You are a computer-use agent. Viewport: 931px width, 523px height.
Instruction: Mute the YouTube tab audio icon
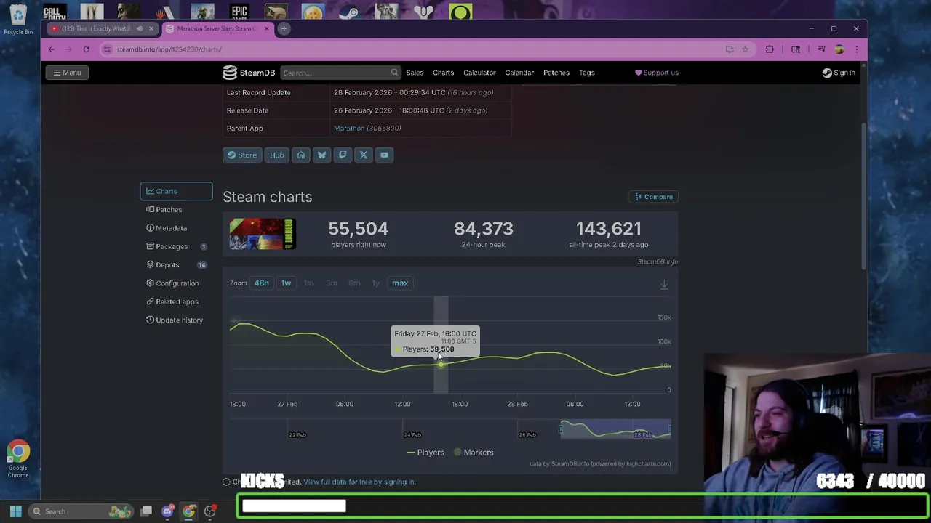click(x=139, y=28)
